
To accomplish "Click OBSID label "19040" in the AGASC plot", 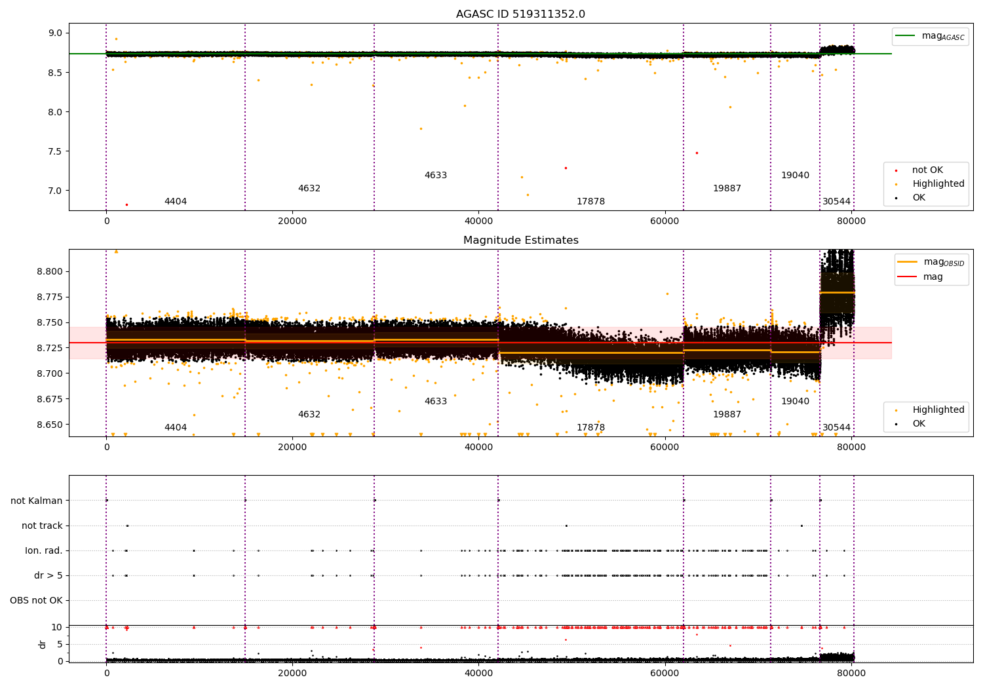I will [796, 176].
